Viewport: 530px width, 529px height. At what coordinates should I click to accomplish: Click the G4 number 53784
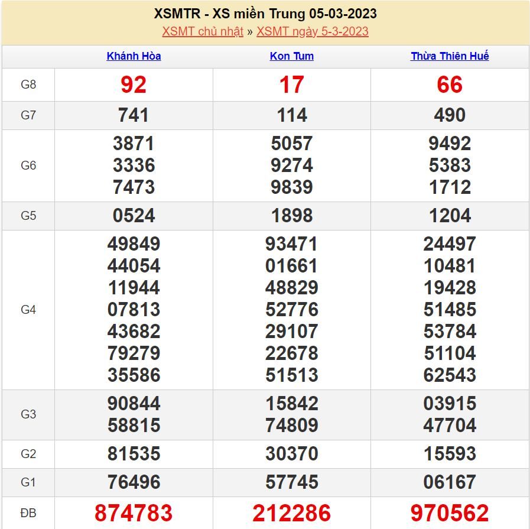450,331
